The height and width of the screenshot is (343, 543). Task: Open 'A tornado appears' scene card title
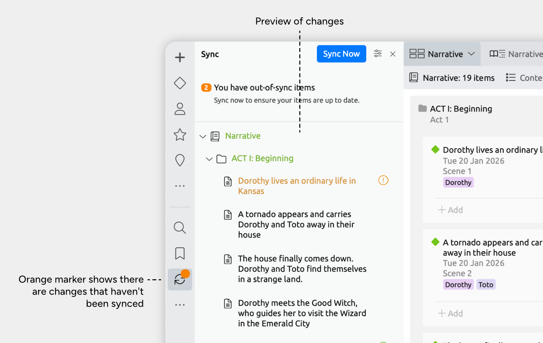(493, 248)
